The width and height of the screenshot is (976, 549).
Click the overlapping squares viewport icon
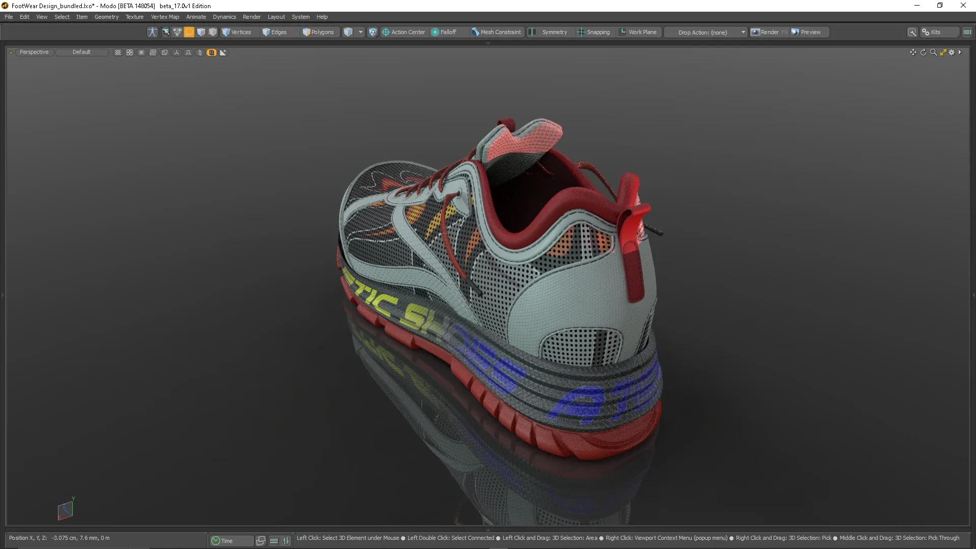click(x=165, y=52)
